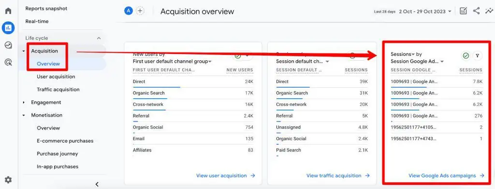Viewport: 495px width, 189px height.
Task: Select the 19562501177+4743 campaign row
Action: 437,139
